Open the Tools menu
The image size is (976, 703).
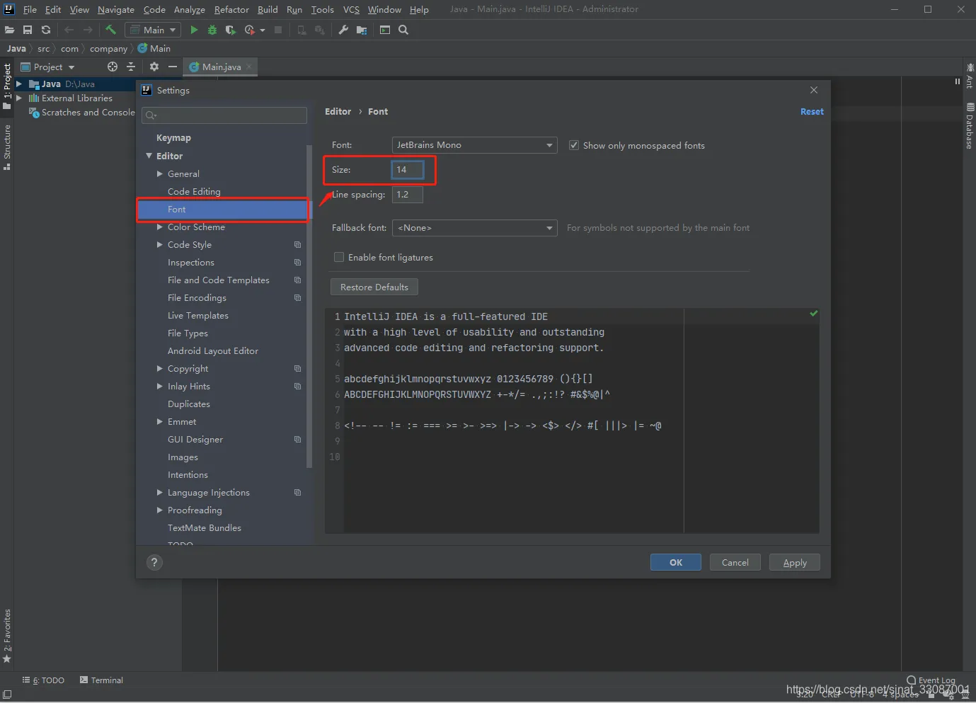pyautogui.click(x=323, y=9)
